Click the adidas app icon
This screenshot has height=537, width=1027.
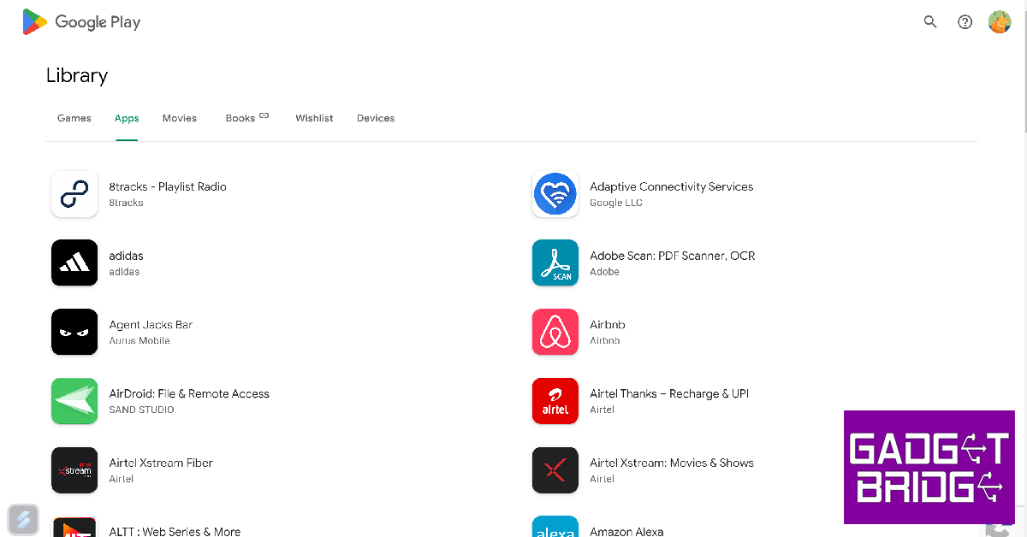point(74,263)
